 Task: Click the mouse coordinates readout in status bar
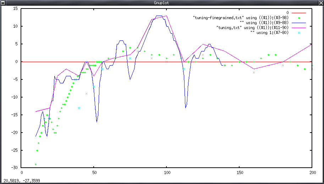[22, 181]
